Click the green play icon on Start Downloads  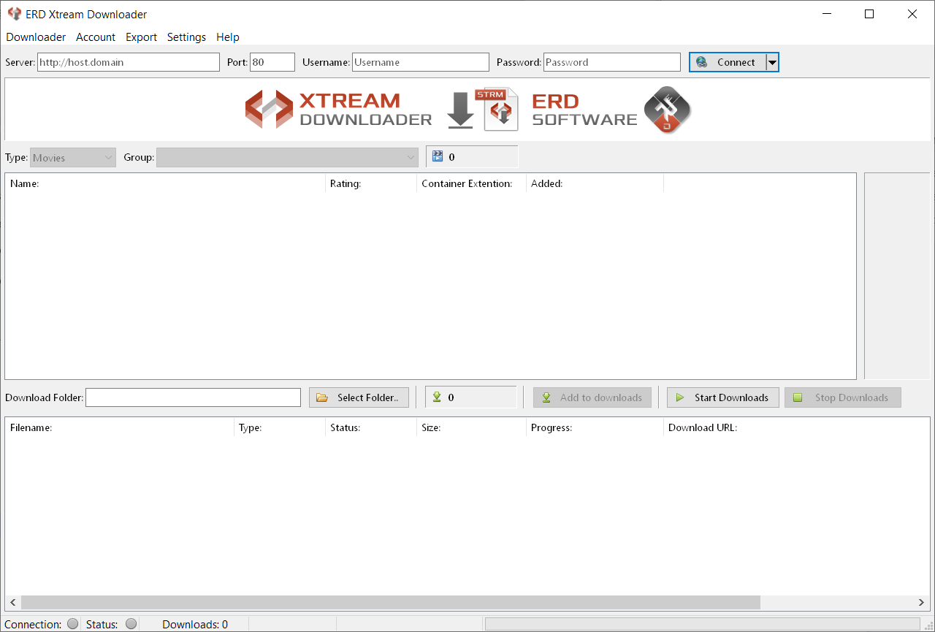tap(680, 397)
